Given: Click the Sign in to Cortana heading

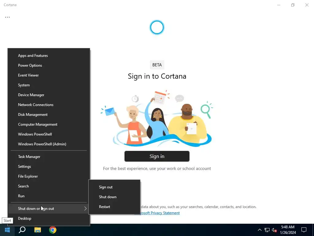Looking at the screenshot, I should (x=157, y=76).
